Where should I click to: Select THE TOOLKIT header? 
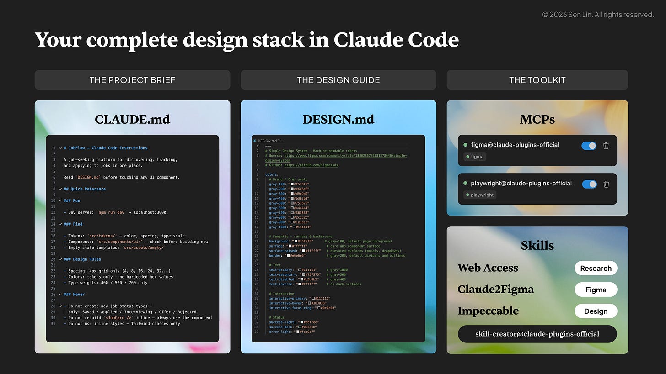coord(537,80)
